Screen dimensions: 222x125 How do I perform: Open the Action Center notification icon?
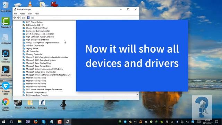(216, 122)
